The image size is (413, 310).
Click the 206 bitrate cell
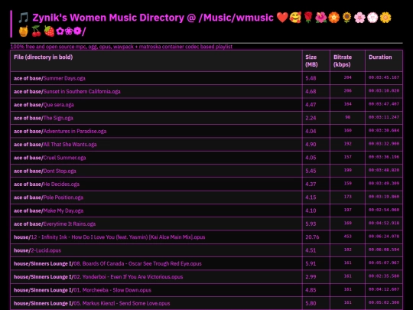348,90
